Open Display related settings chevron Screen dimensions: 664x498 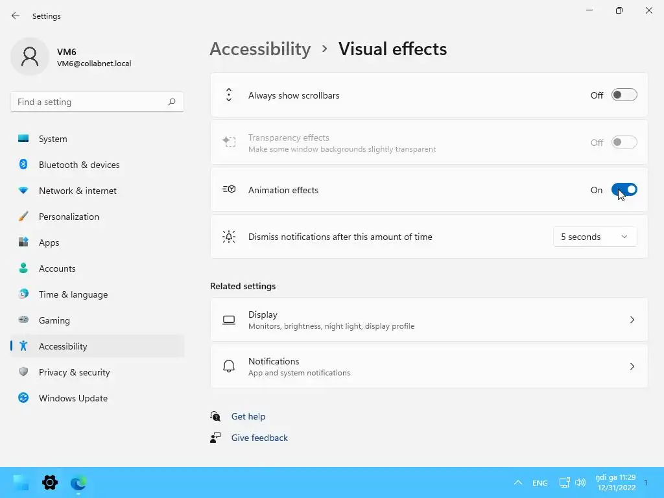point(632,320)
